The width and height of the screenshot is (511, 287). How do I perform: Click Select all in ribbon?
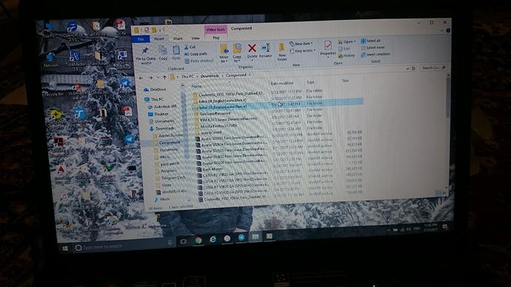pyautogui.click(x=370, y=41)
